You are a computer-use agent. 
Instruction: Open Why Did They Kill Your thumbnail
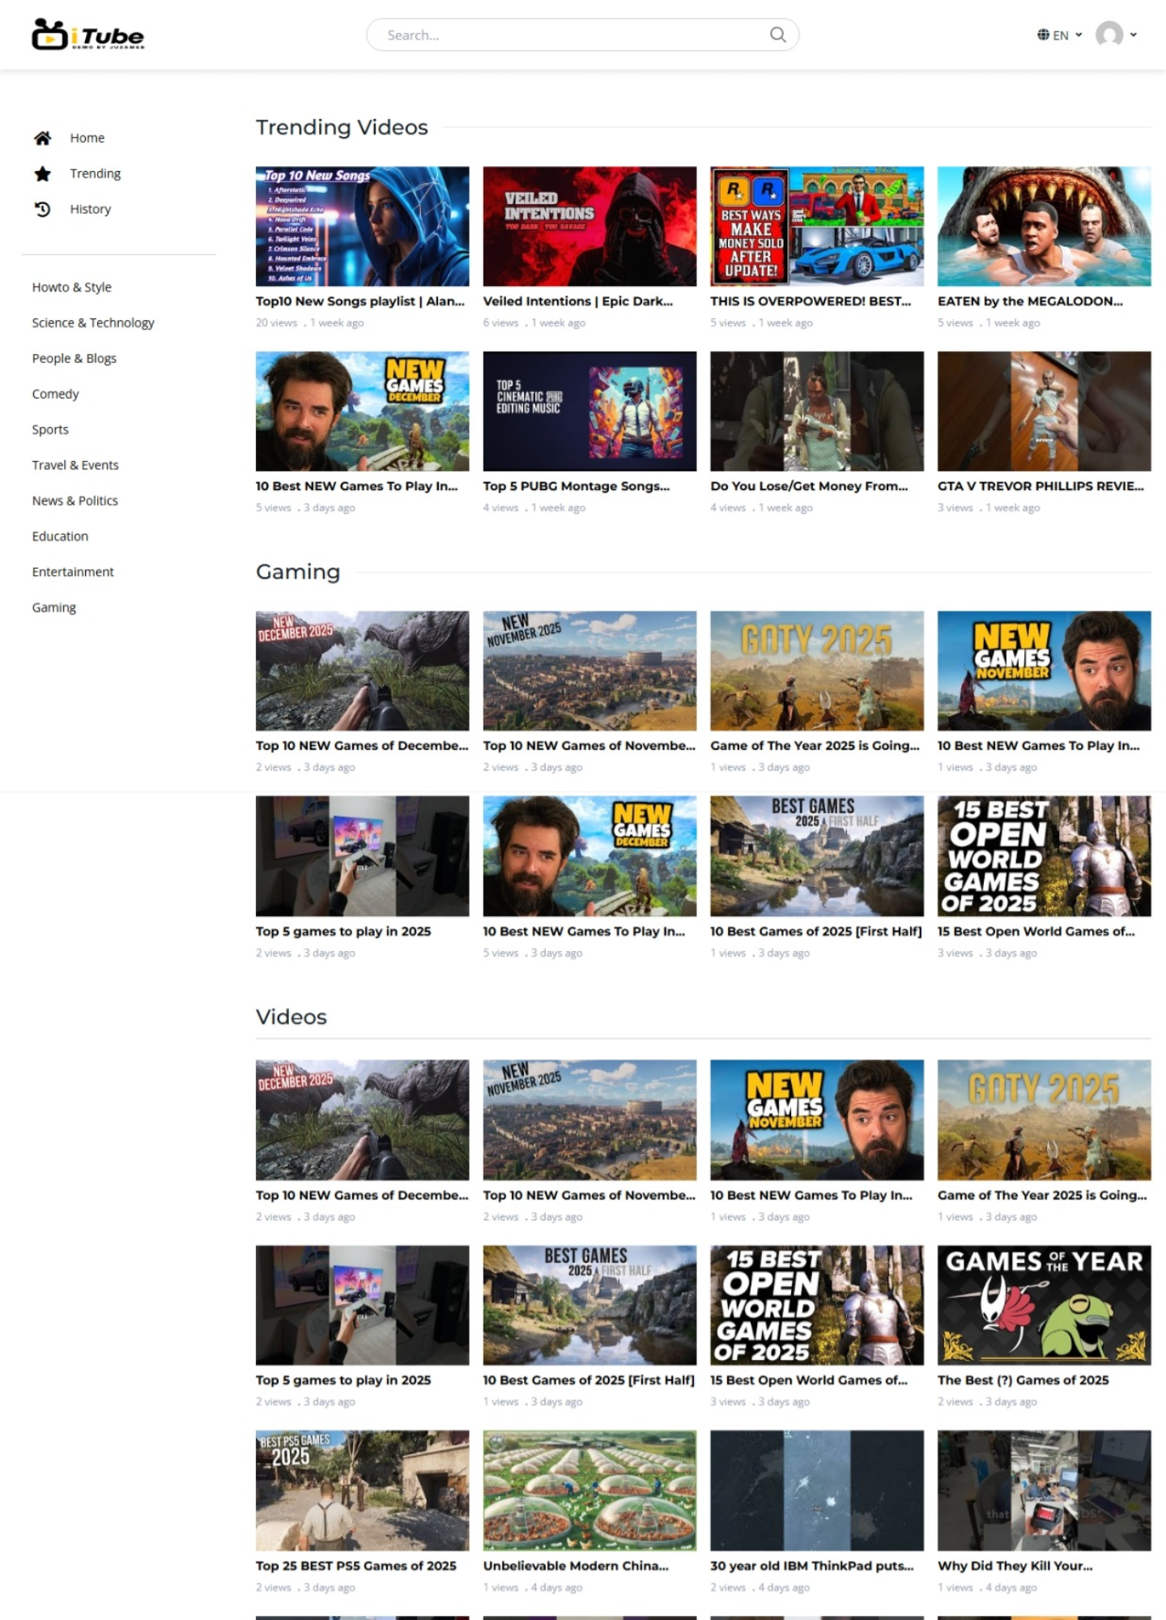[x=1044, y=1490]
